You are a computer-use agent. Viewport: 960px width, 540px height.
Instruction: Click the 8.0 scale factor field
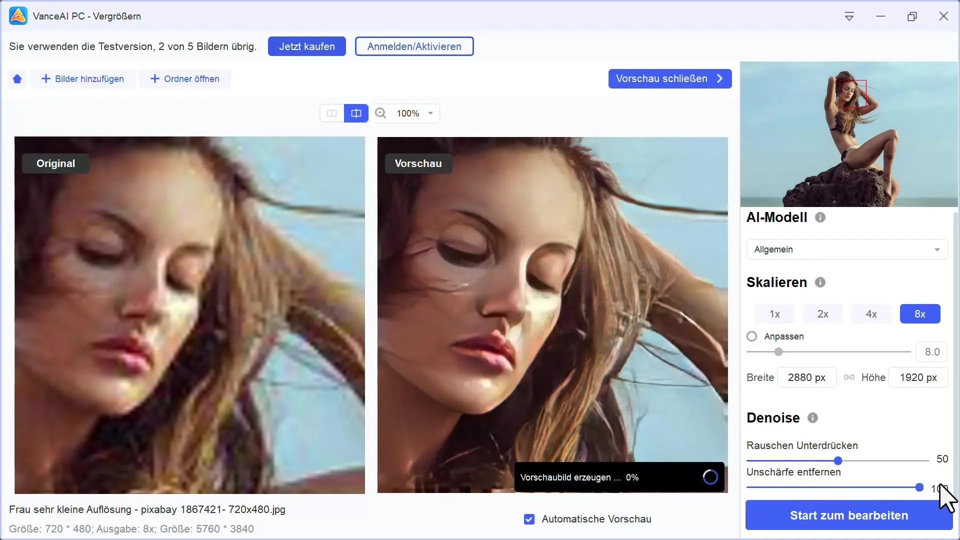[x=931, y=352]
